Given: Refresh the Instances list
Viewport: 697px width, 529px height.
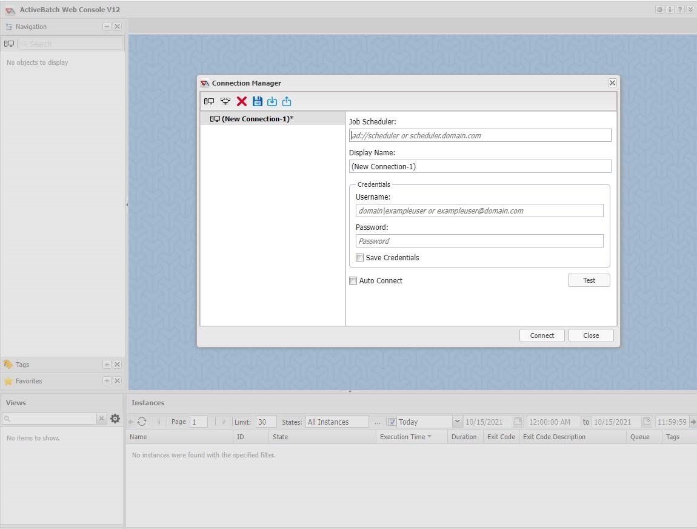Looking at the screenshot, I should pos(142,422).
